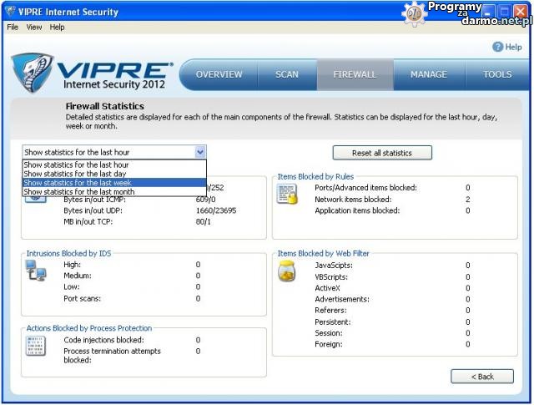534x405 pixels.
Task: Click the Web Filter cookie jar icon
Action: click(287, 271)
